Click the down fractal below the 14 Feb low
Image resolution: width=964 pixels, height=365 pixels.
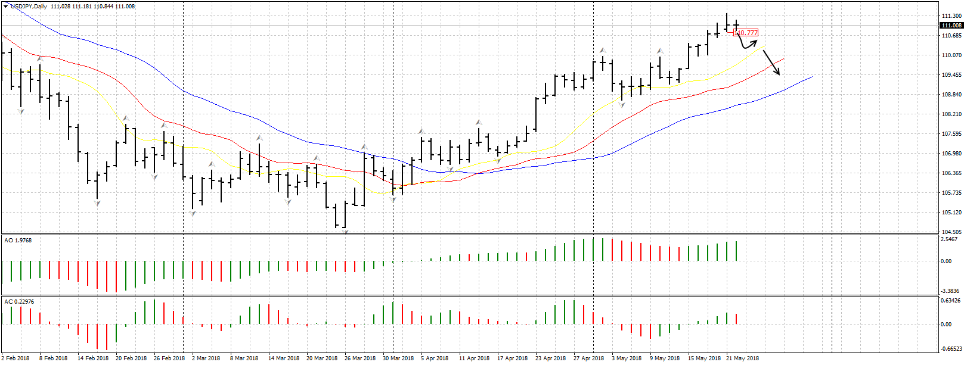point(97,204)
